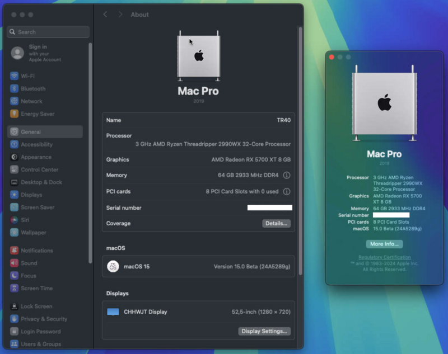Click 64 GB 2933 MHz DDR4 in settings

[x=248, y=175]
